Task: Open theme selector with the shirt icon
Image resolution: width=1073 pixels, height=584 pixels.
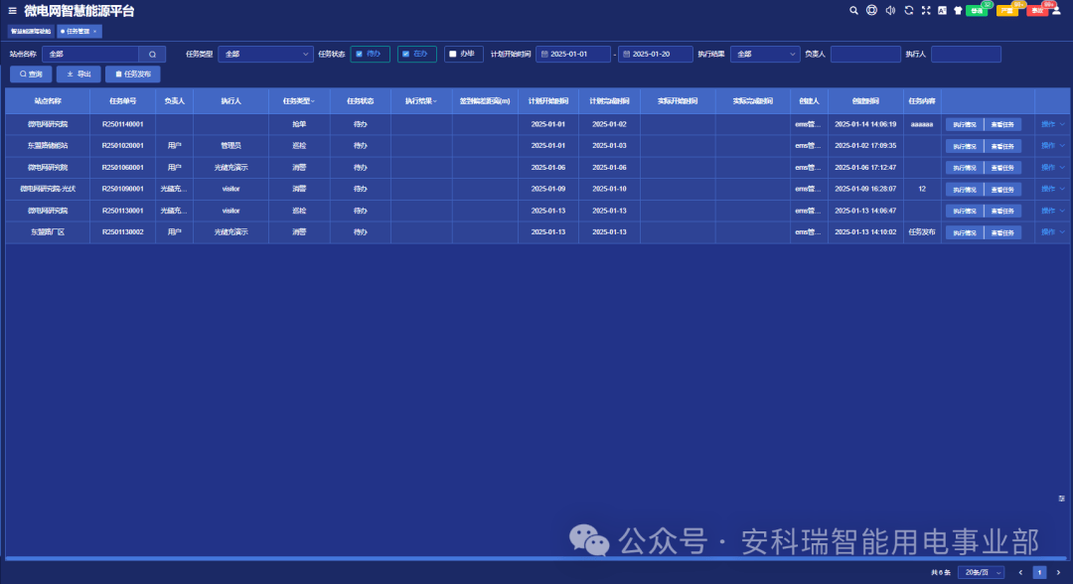Action: 958,10
